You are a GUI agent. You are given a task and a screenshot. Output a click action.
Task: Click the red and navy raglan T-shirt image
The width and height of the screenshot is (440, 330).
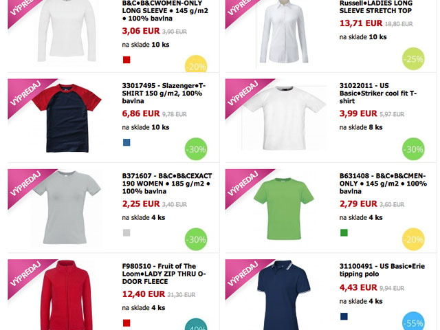click(67, 118)
